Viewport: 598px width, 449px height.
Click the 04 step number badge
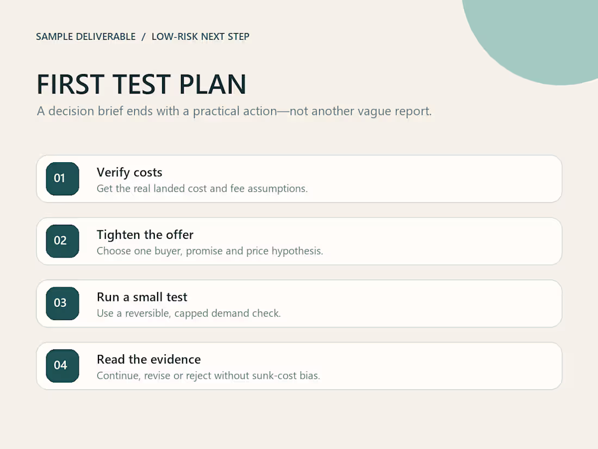[63, 366]
